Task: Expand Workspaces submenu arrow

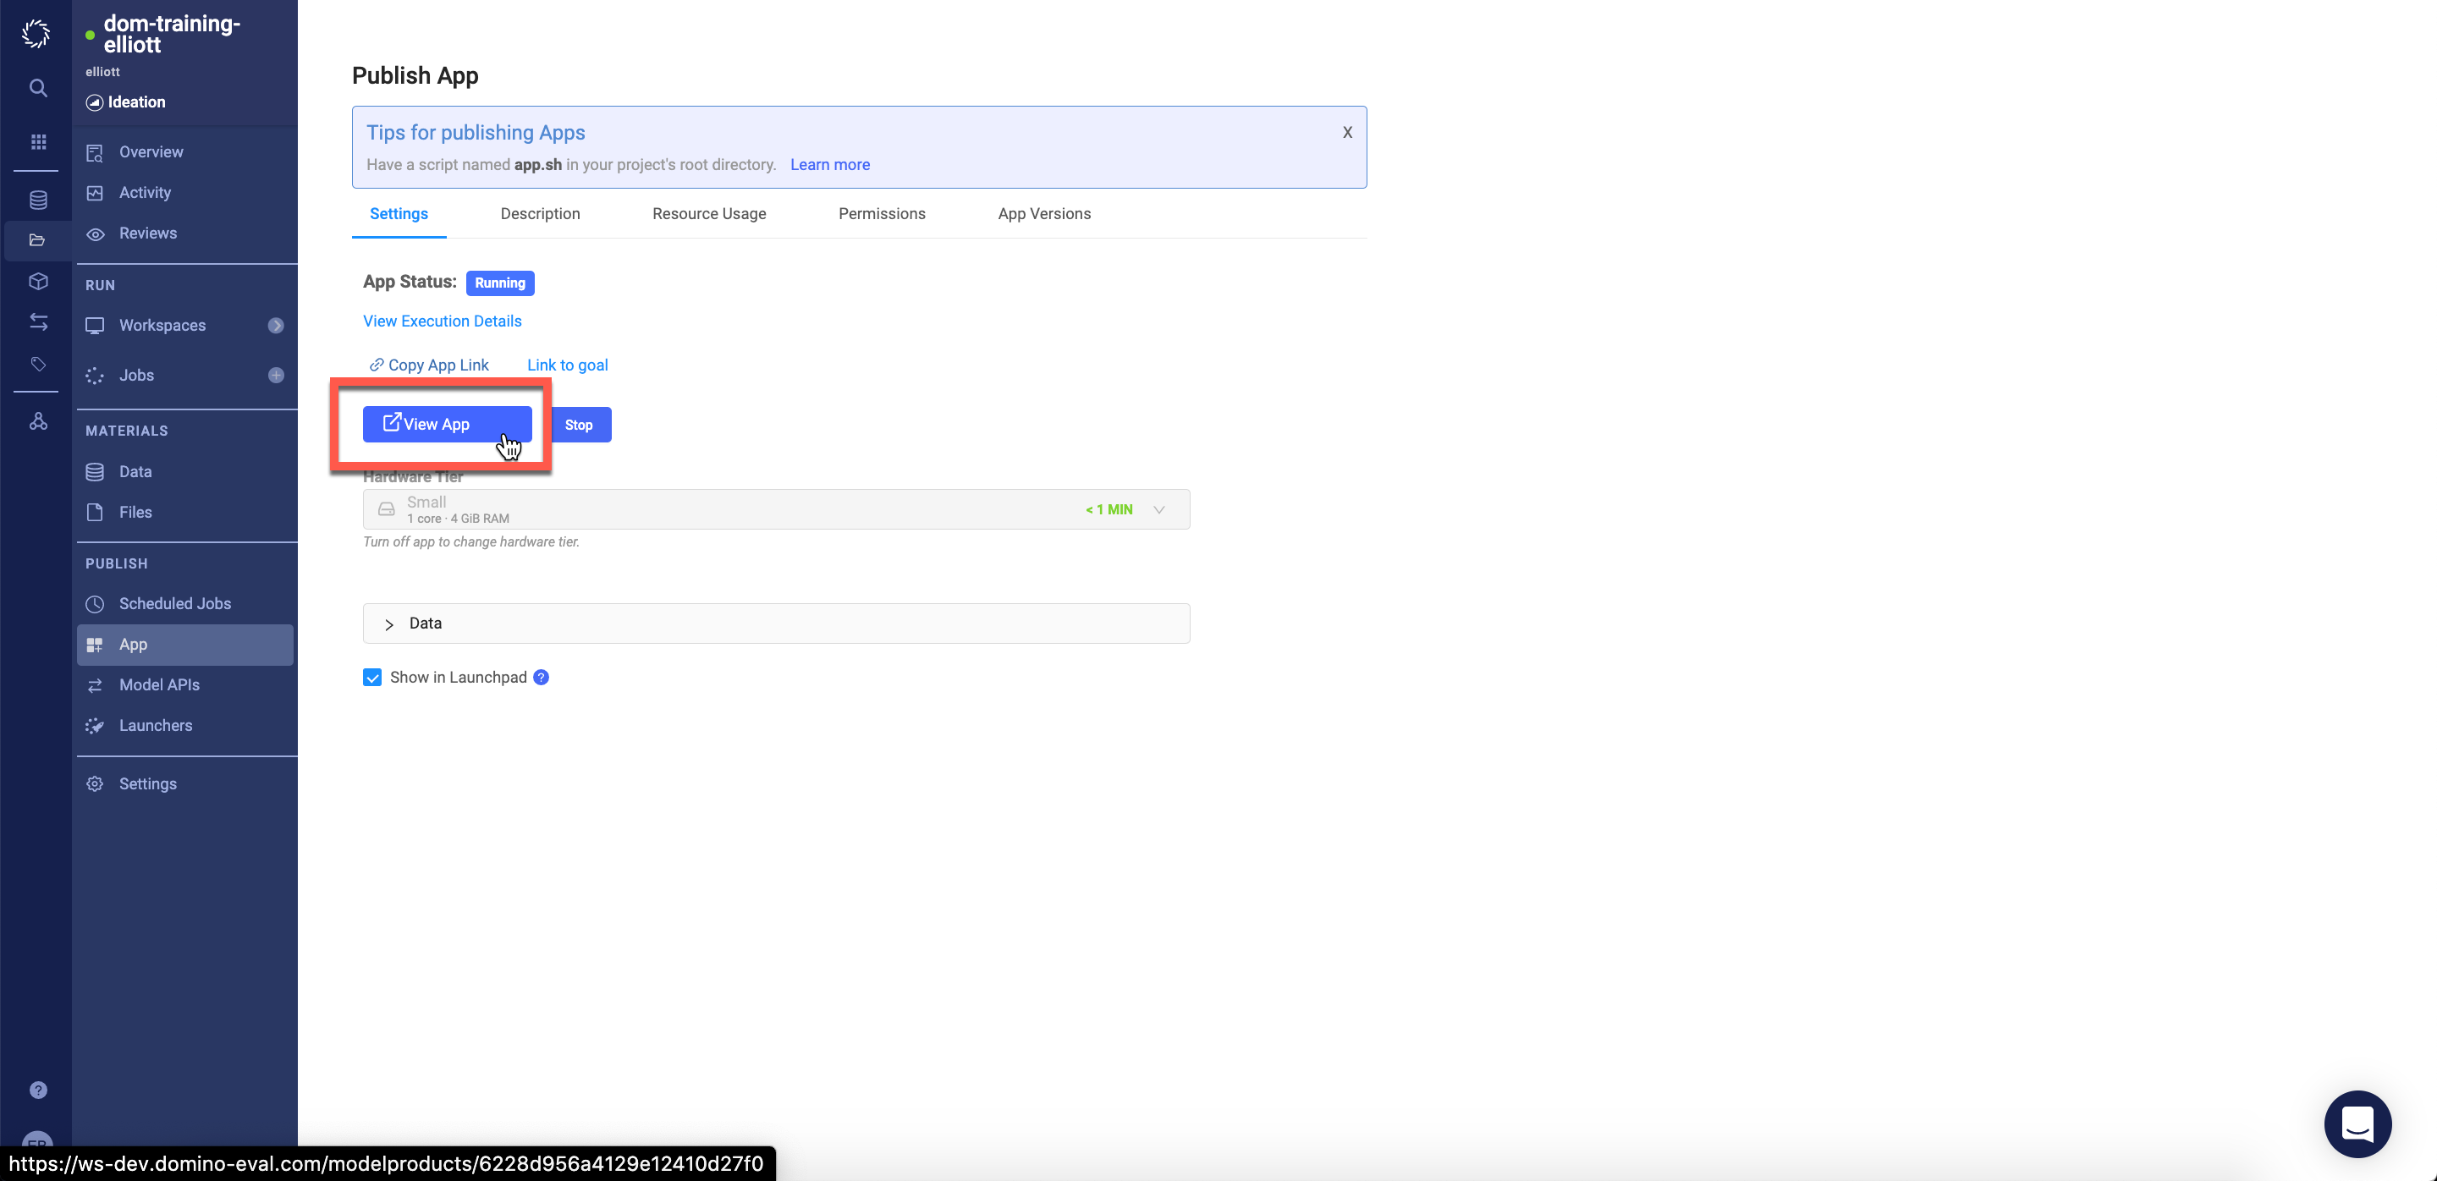Action: 275,325
